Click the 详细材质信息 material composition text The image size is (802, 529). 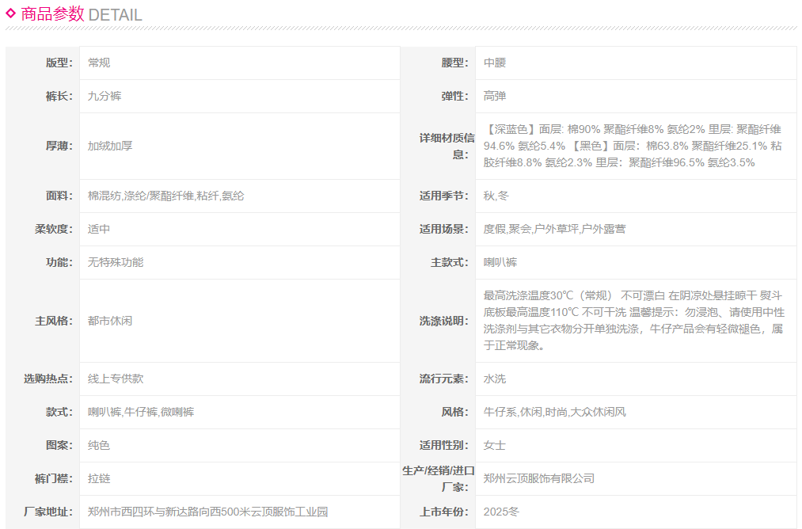(x=633, y=146)
